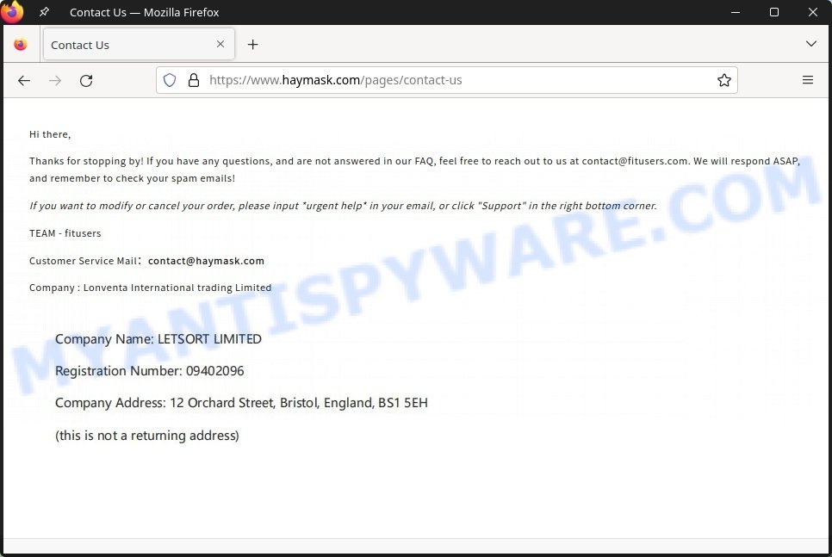Reload the current page
This screenshot has width=832, height=557.
86,81
